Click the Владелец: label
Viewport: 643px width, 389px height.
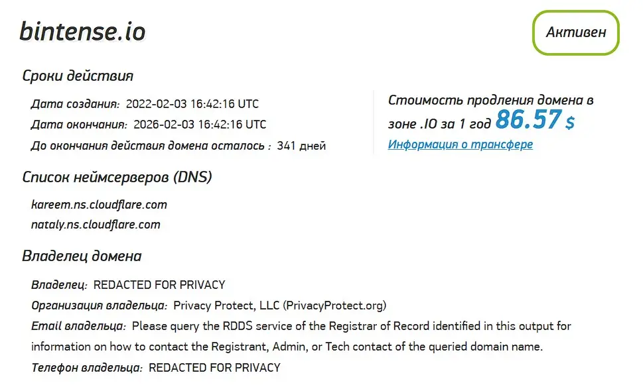[59, 285]
